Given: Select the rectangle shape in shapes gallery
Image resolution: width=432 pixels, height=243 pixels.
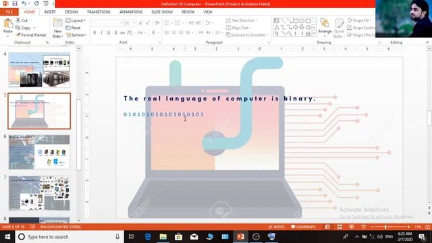Looking at the screenshot, I should [296, 21].
